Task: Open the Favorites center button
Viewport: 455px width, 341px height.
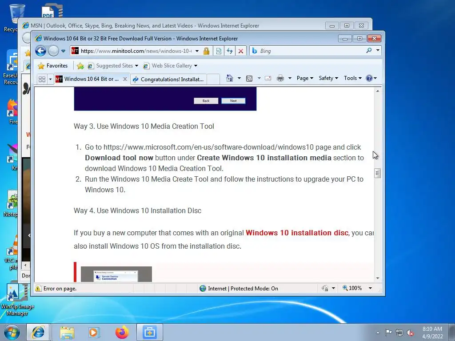Action: coord(53,66)
